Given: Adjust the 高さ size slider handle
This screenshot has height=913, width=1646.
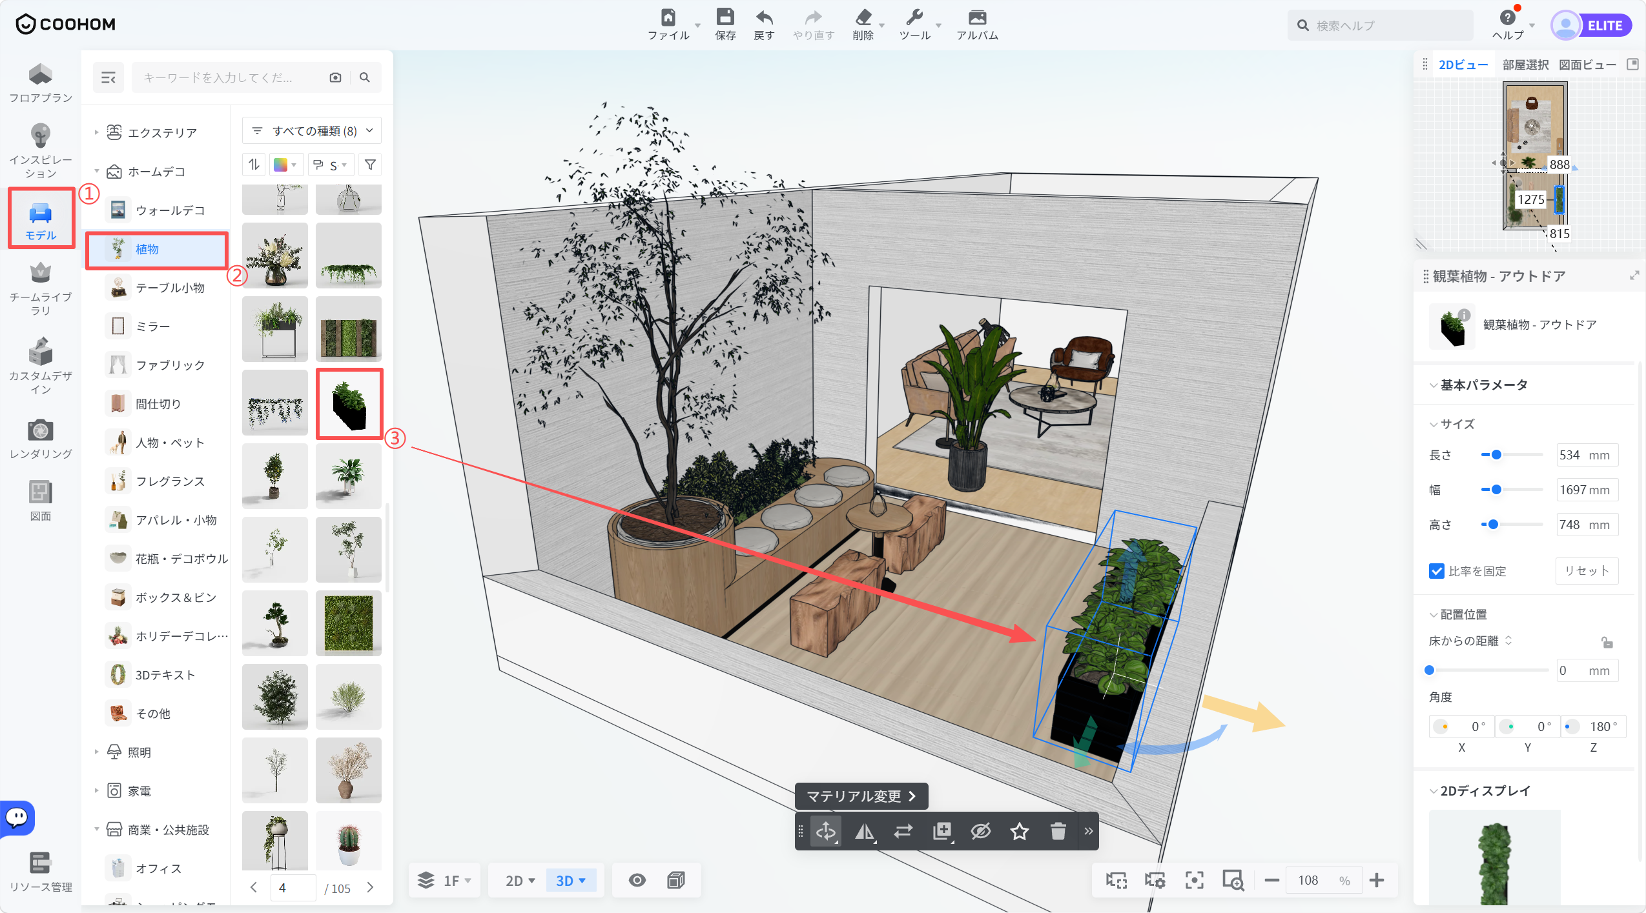Looking at the screenshot, I should (1493, 524).
